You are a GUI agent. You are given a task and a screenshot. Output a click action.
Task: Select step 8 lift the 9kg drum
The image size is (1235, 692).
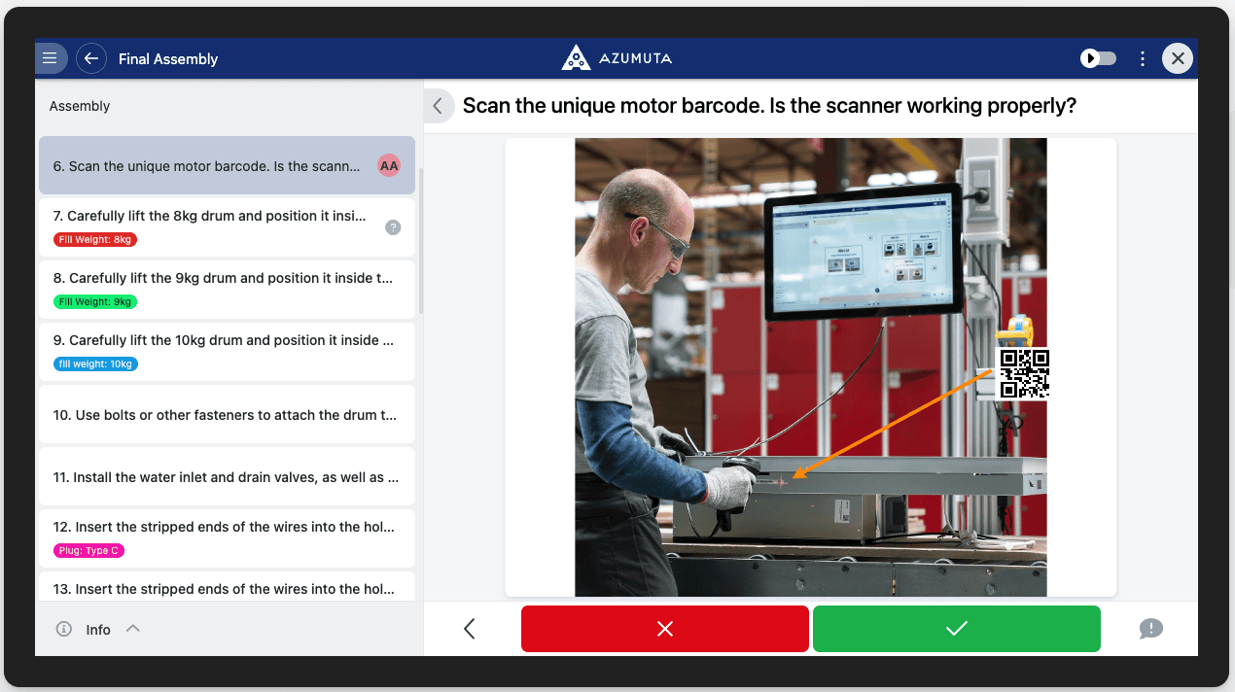click(x=224, y=278)
